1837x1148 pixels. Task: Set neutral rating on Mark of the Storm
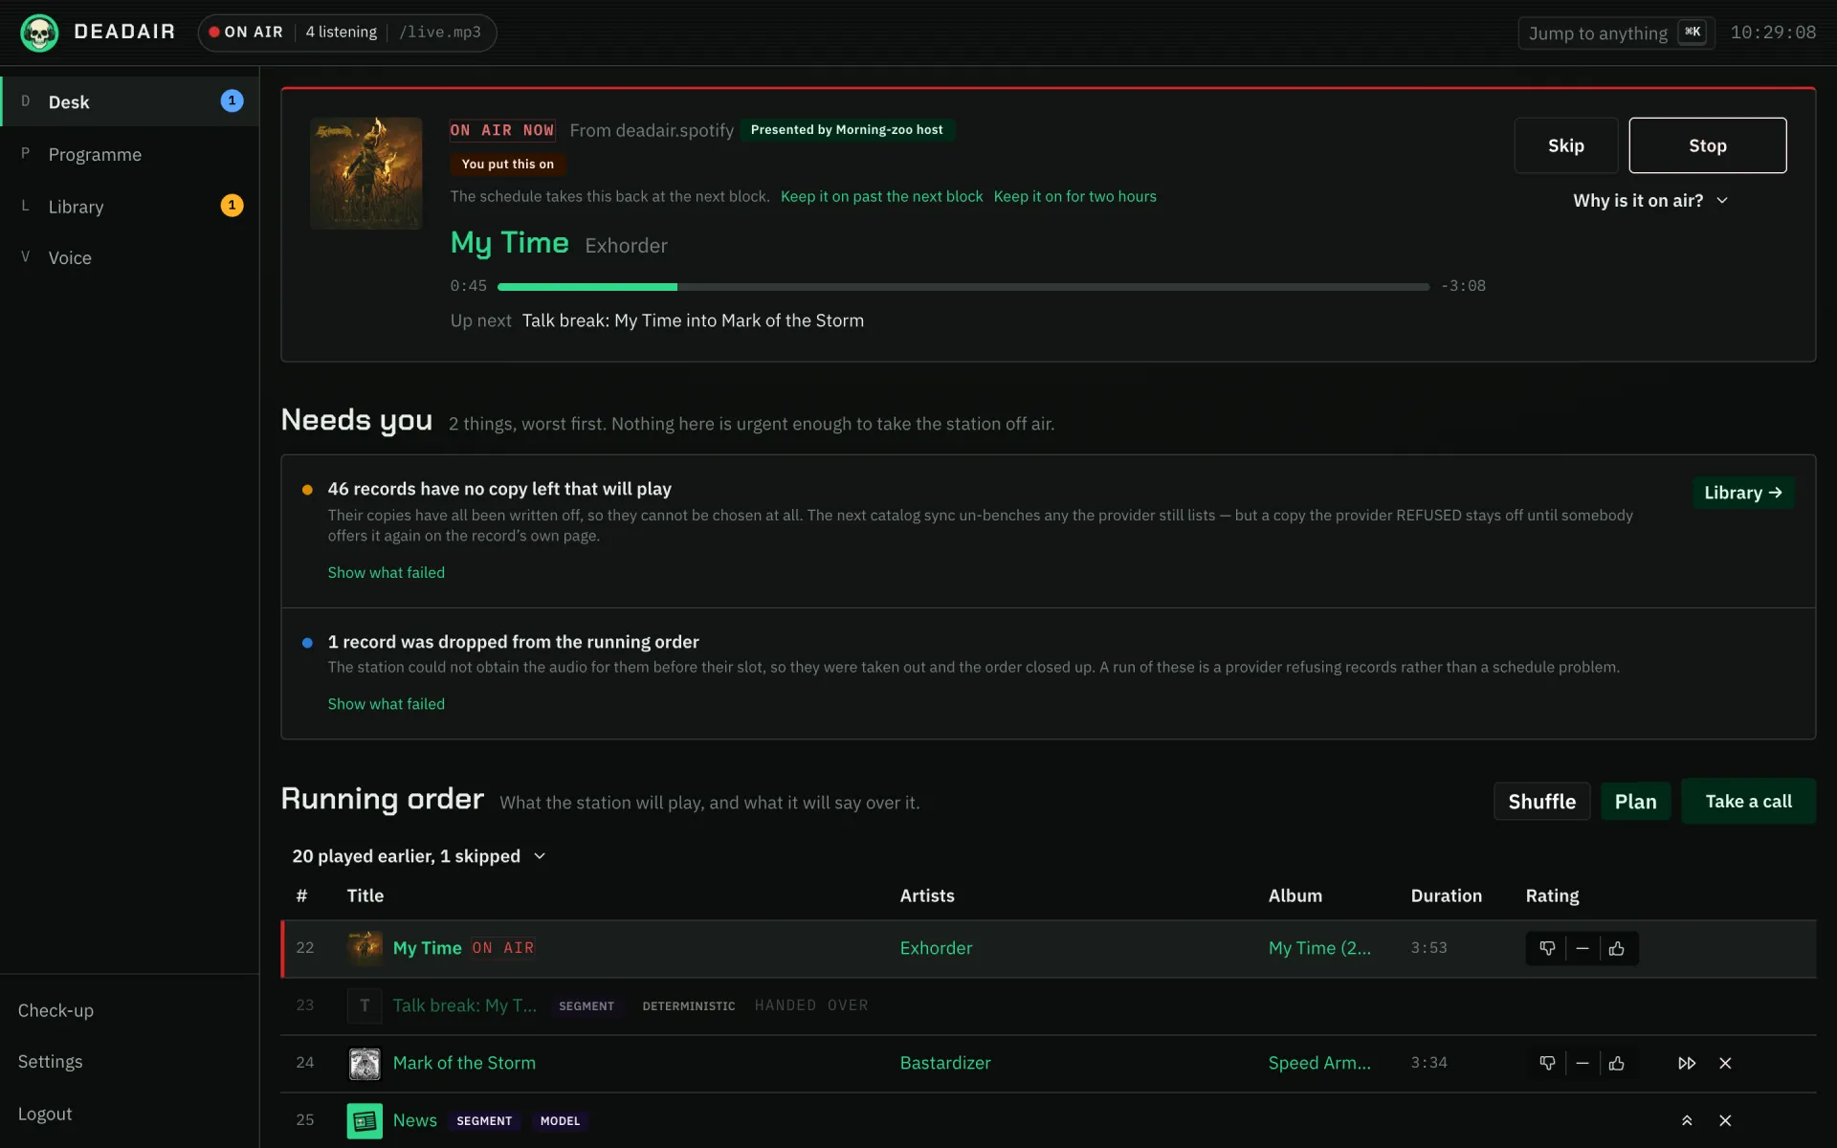pyautogui.click(x=1582, y=1063)
